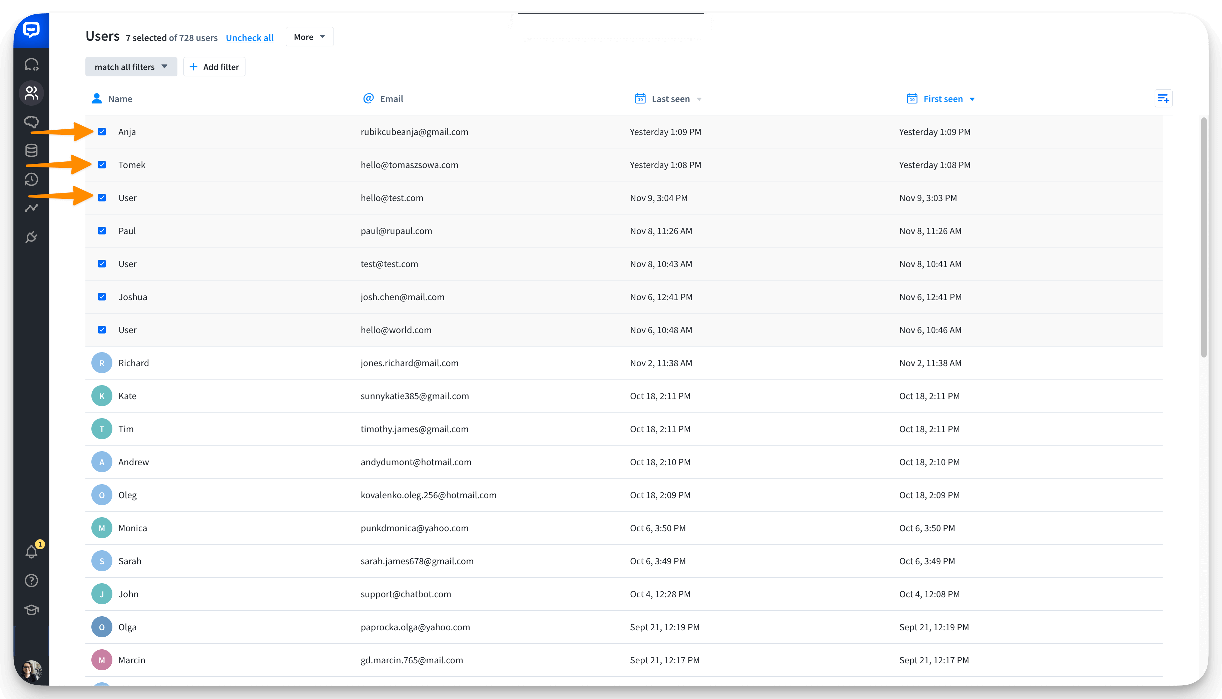Click email timothy.james@gmail.com
This screenshot has height=699, width=1222.
click(415, 429)
